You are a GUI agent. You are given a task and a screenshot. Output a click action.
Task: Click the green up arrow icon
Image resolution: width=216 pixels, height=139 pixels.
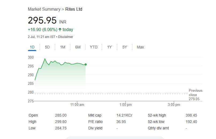(60, 29)
